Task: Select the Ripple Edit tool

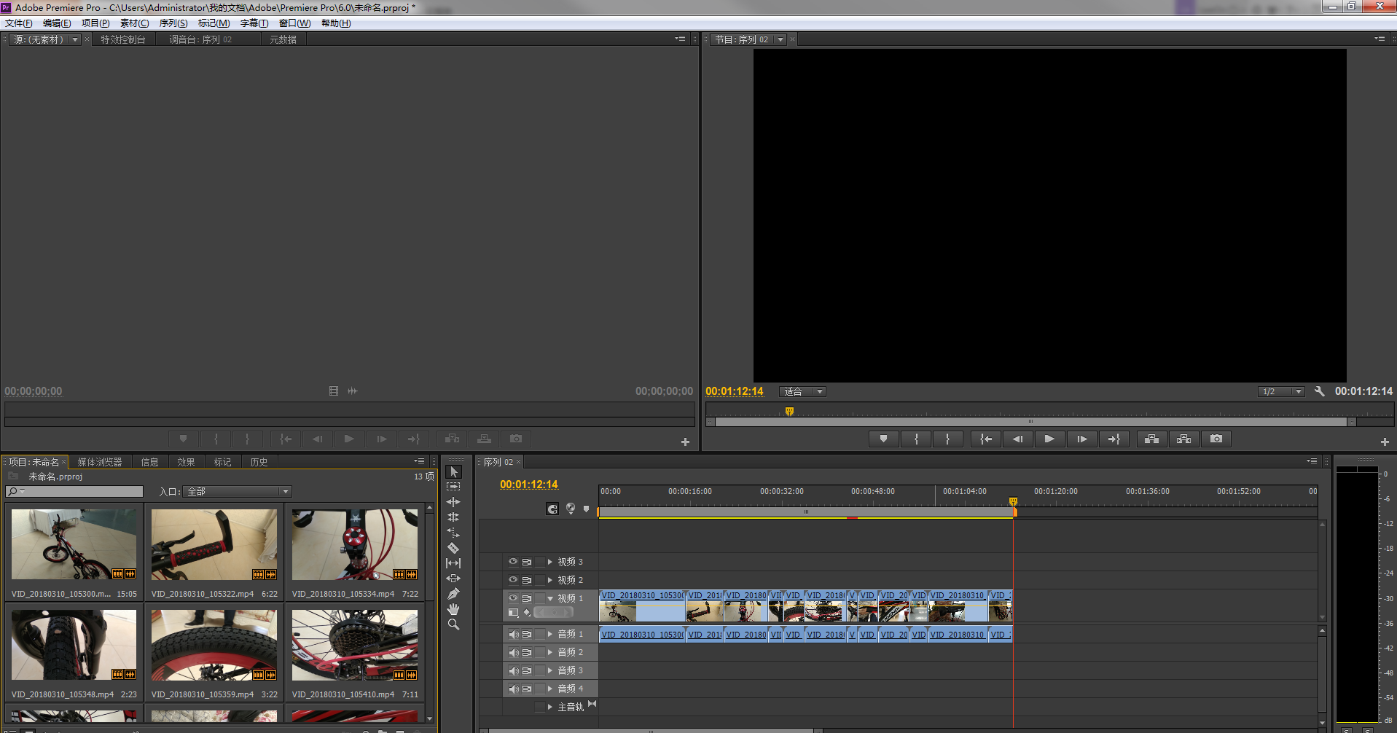Action: point(453,502)
